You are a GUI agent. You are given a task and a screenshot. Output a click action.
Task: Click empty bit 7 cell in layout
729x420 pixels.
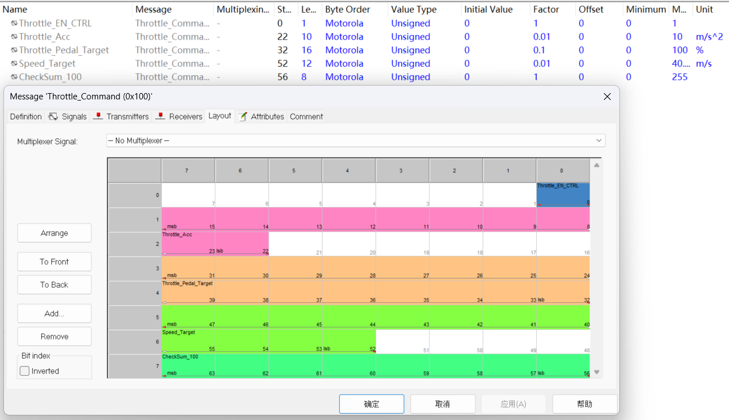(188, 195)
